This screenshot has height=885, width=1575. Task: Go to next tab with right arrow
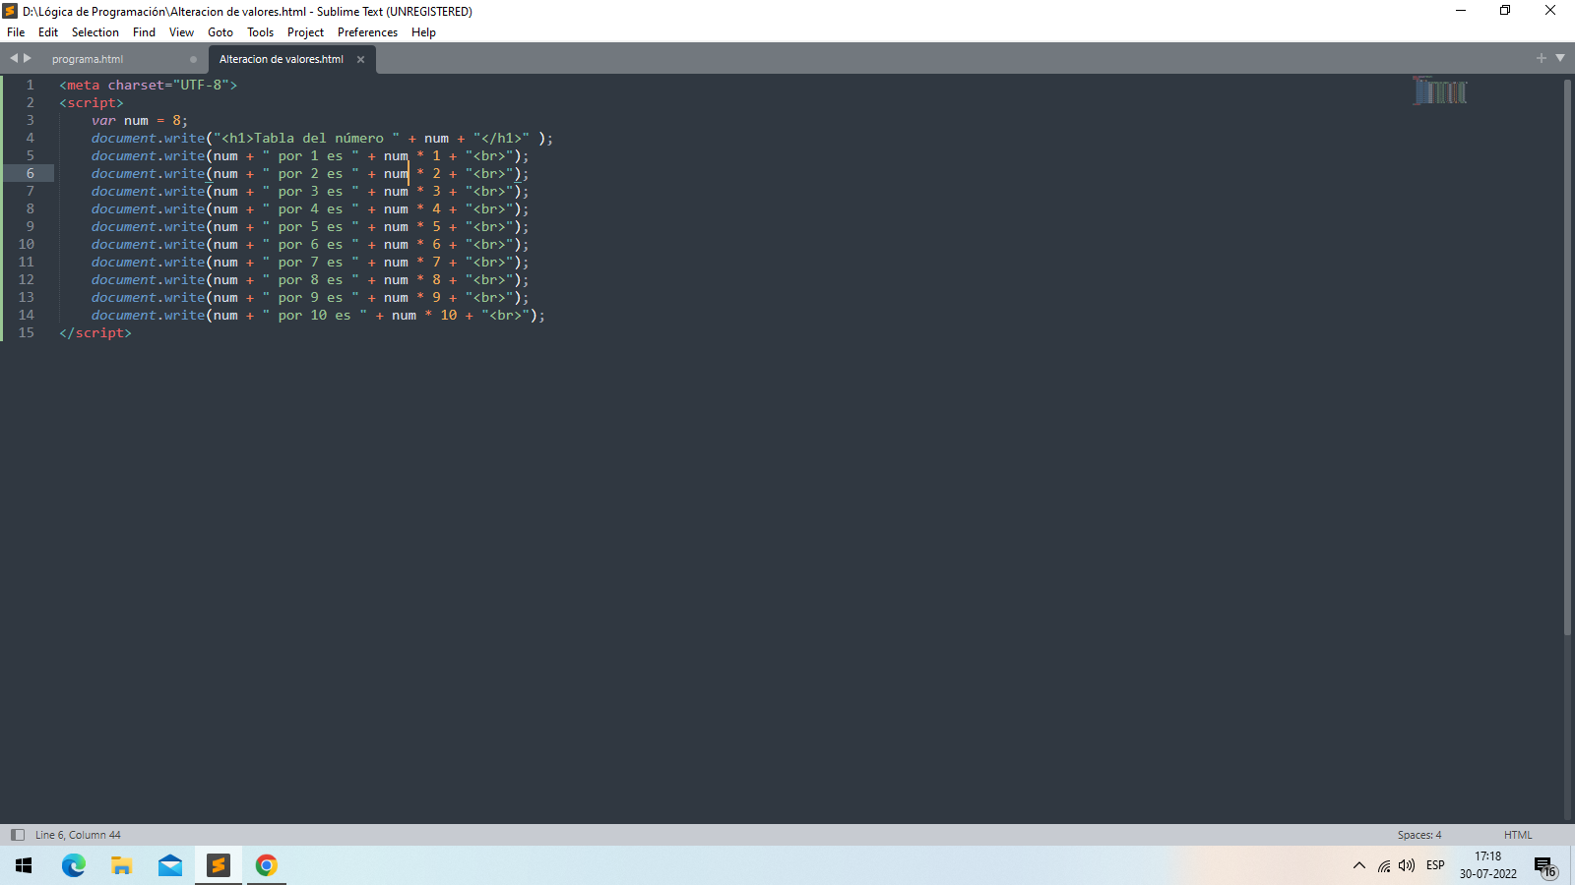pyautogui.click(x=28, y=59)
